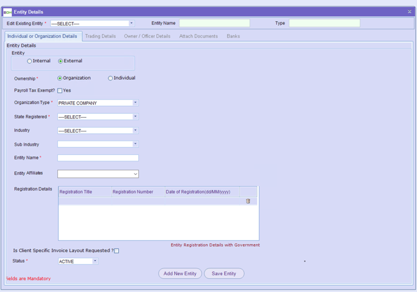Screen dimensions: 417x292
Task: Select the Internal entity radio button
Action: (29, 61)
